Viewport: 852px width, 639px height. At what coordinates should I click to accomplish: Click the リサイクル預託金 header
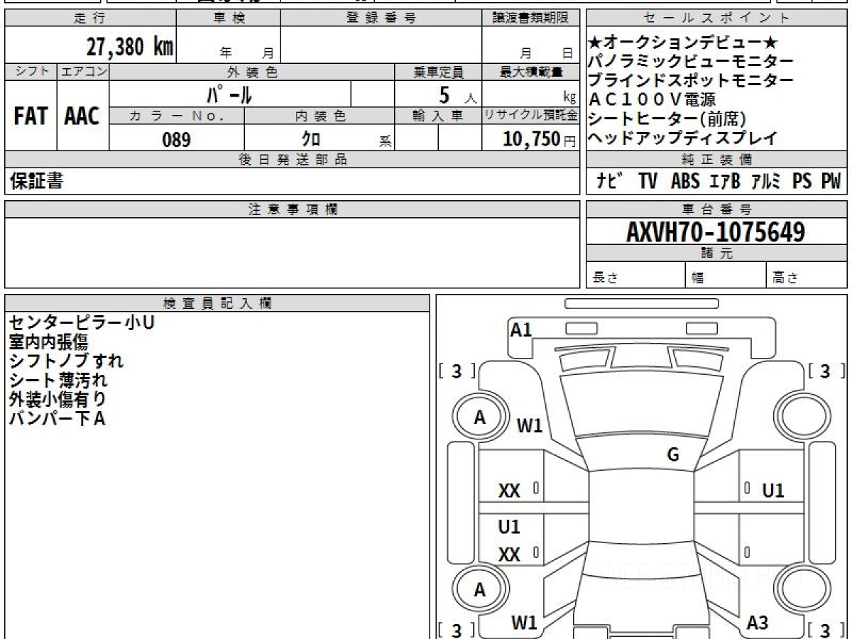point(531,116)
